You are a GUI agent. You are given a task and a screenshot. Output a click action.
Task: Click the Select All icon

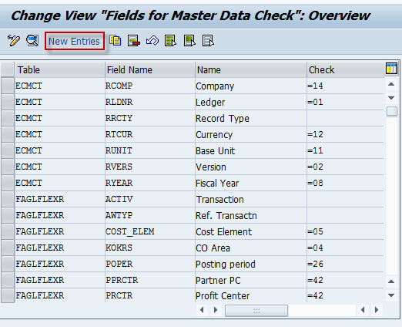171,41
